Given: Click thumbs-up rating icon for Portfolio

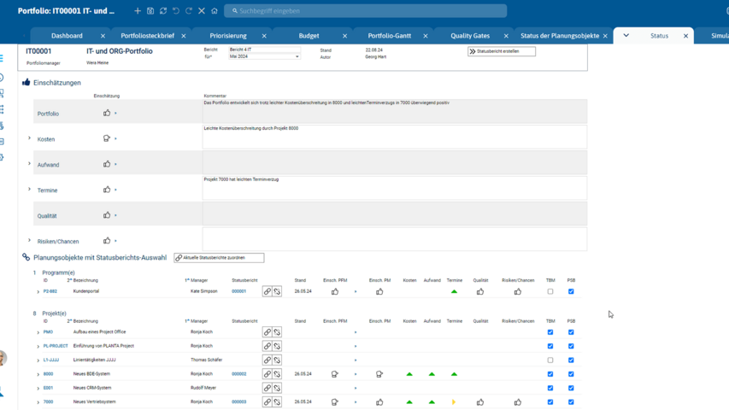Looking at the screenshot, I should (107, 113).
